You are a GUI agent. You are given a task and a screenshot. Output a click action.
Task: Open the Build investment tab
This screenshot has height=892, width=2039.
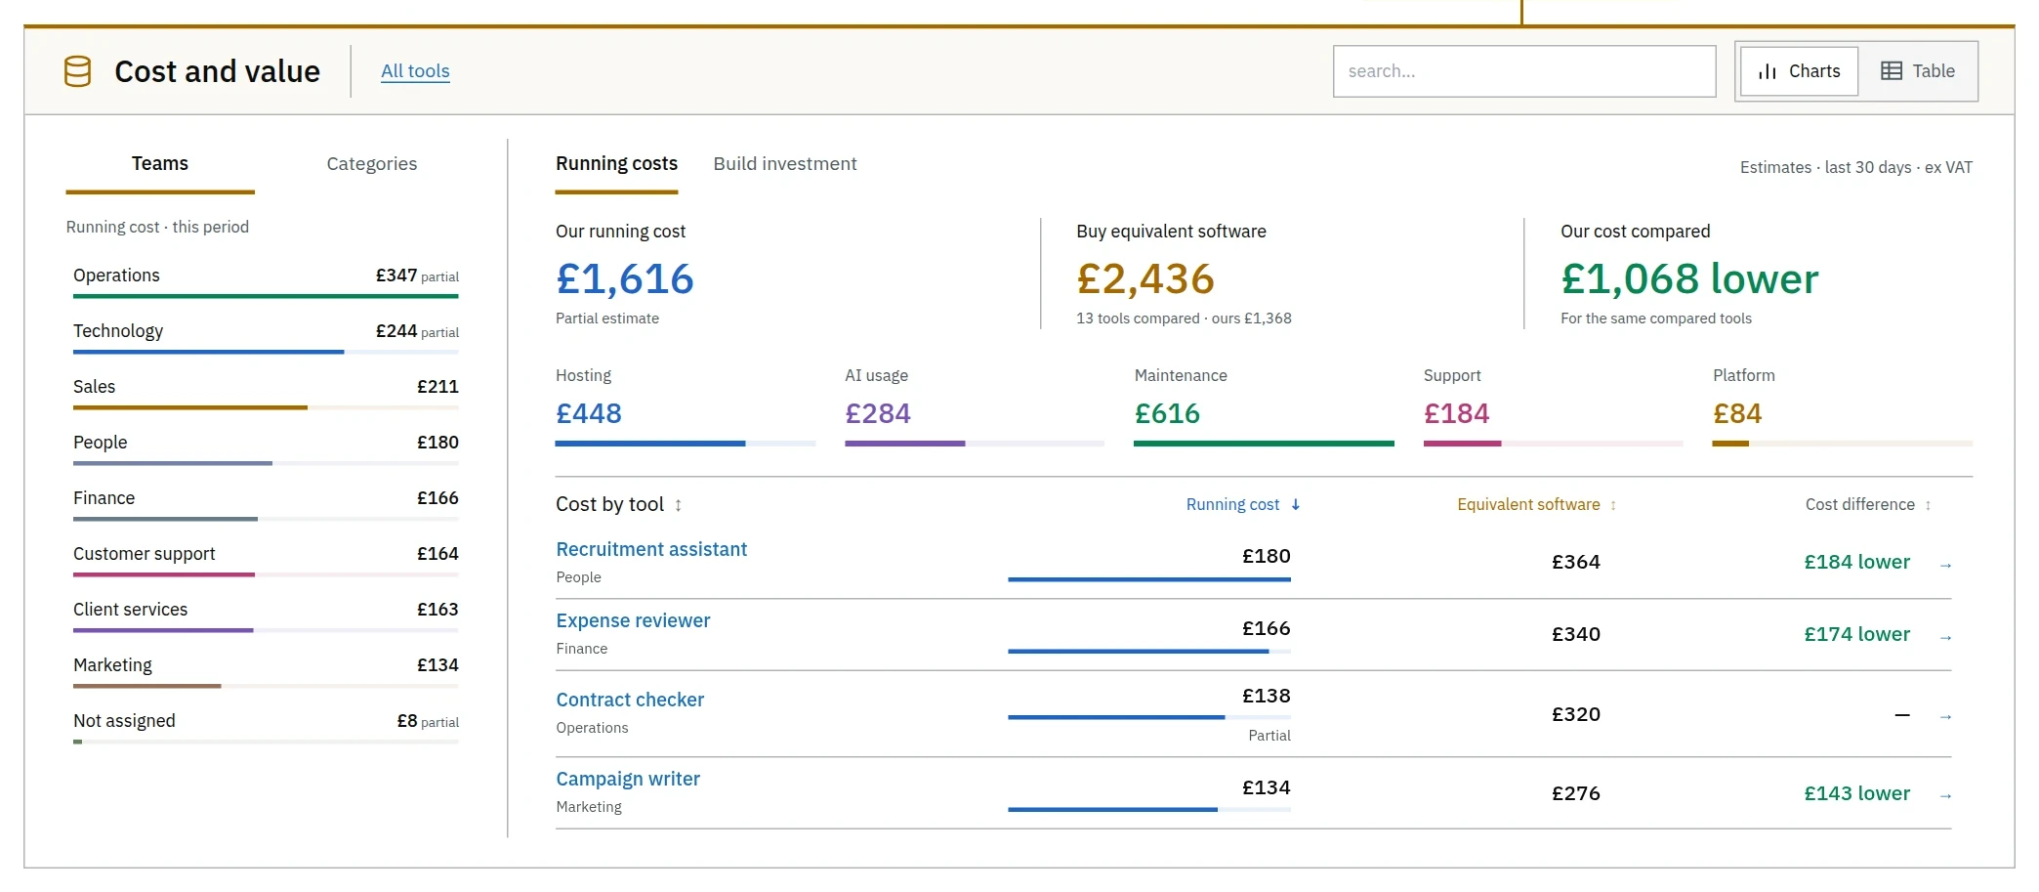tap(785, 164)
